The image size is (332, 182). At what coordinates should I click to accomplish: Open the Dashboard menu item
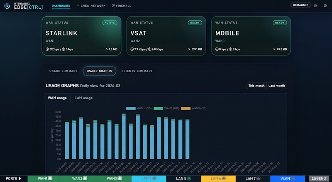pyautogui.click(x=61, y=6)
